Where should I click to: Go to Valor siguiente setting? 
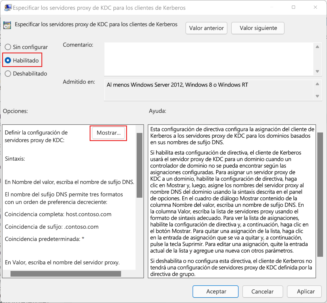tap(258, 28)
